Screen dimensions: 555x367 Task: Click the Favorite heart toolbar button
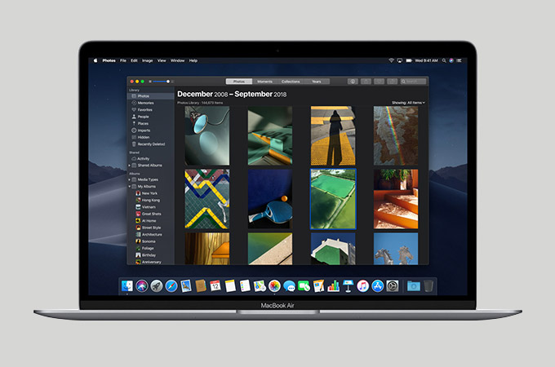pyautogui.click(x=379, y=82)
